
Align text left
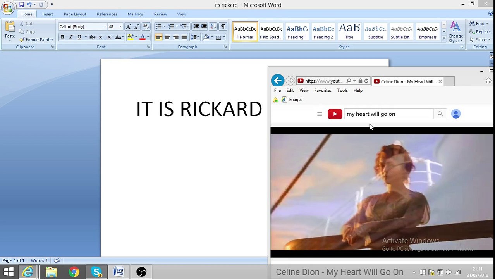[158, 37]
